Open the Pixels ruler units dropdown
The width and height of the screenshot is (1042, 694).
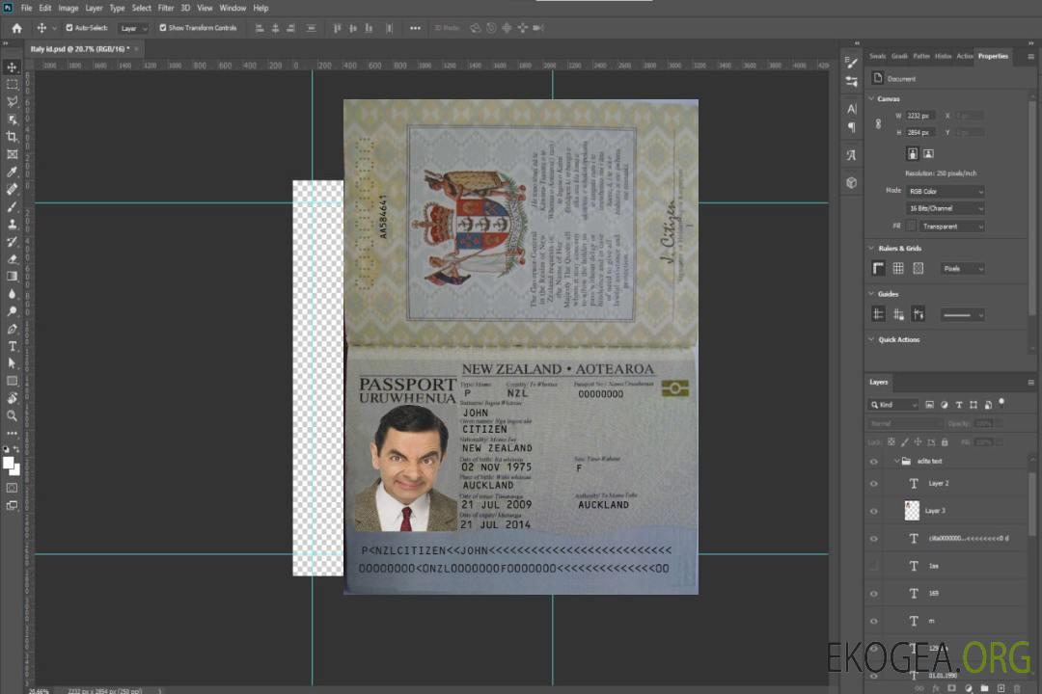[963, 268]
